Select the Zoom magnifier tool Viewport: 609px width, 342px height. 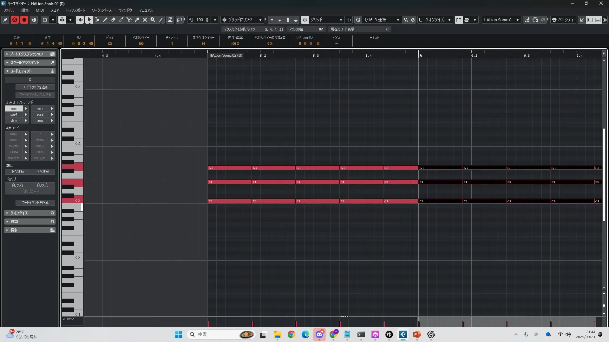[x=153, y=20]
